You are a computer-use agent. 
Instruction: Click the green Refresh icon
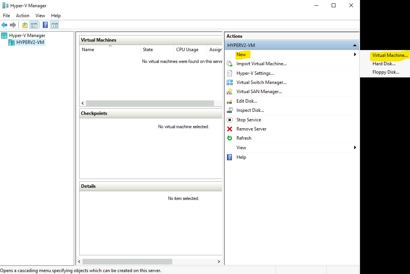tap(230, 138)
